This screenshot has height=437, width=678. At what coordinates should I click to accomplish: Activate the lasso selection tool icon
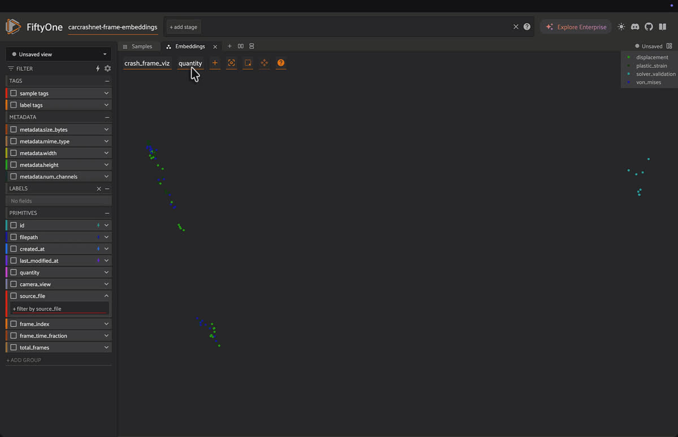(x=247, y=63)
